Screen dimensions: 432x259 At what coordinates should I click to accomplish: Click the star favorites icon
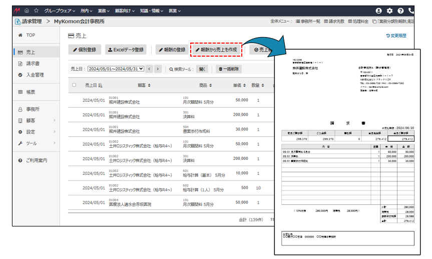(36, 11)
